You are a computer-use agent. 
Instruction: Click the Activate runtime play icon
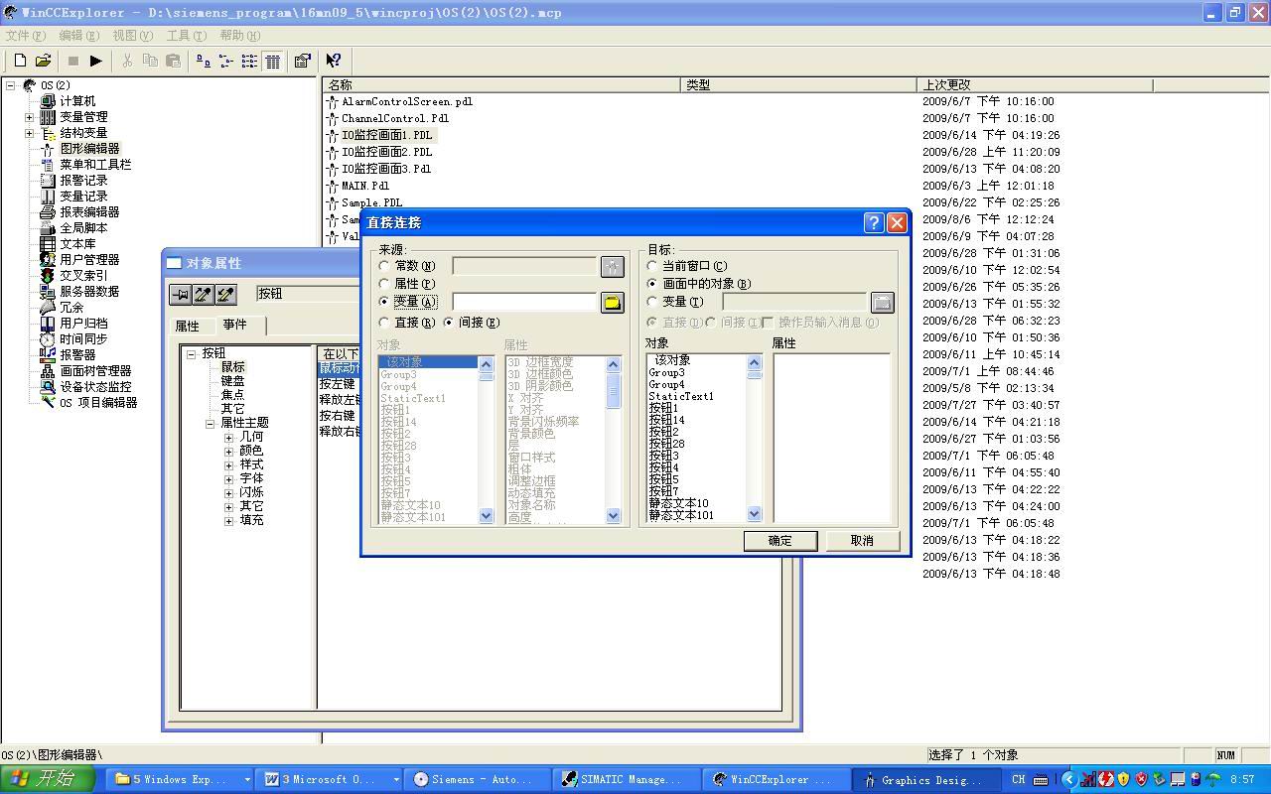(95, 61)
